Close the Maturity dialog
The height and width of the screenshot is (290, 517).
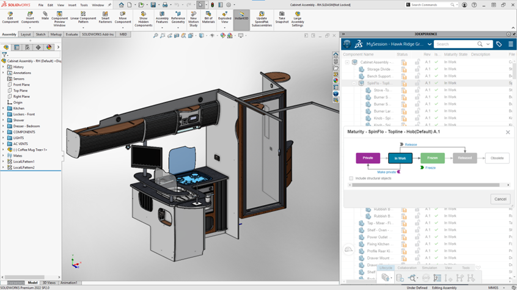coord(508,132)
